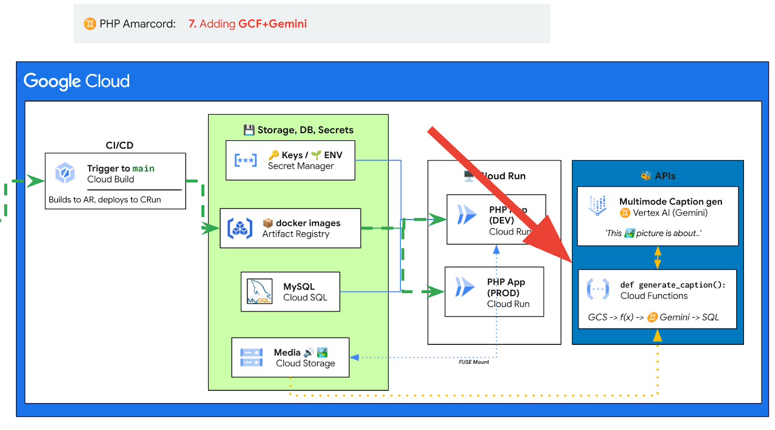Click the Cloud Build hexagon icon

tap(65, 173)
